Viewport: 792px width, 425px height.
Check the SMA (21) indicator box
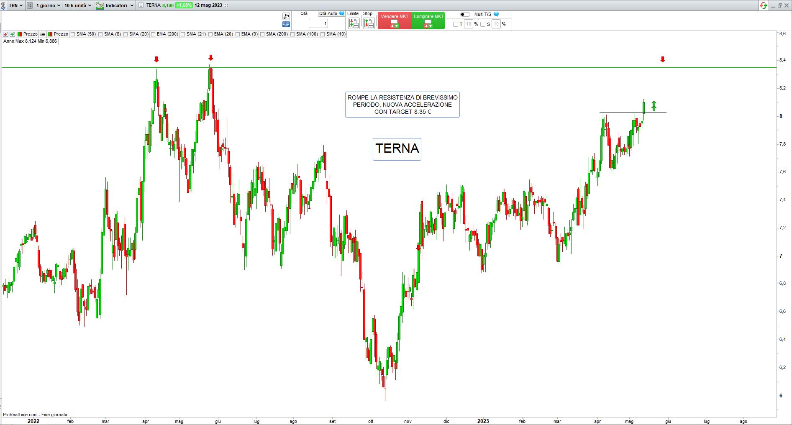pos(183,34)
